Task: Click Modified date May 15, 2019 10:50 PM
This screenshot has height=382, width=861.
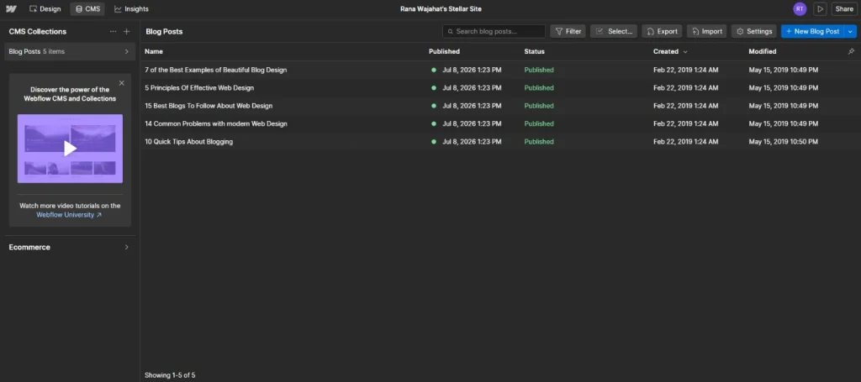Action: [x=783, y=141]
